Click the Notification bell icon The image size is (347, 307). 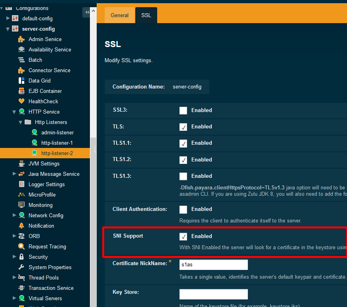21,226
